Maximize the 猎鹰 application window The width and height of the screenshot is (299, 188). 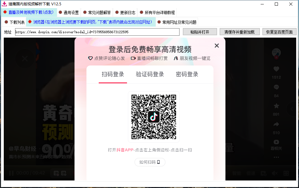pos(276,4)
